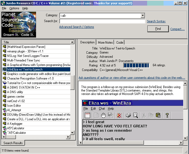
Task: Switch to the More Notes tab
Action: (x=105, y=43)
